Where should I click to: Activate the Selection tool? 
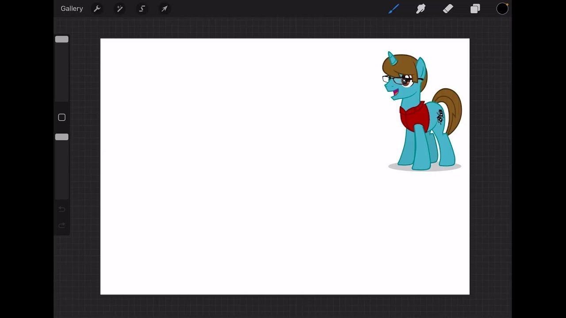[142, 9]
